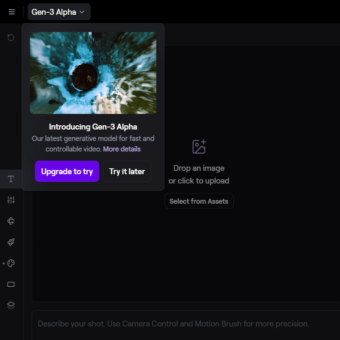340x340 pixels.
Task: Select the text prompt T tool
Action: (x=11, y=179)
